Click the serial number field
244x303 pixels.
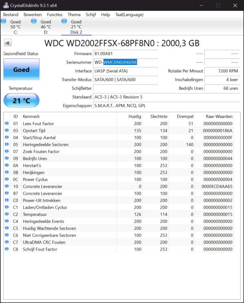[x=125, y=62]
